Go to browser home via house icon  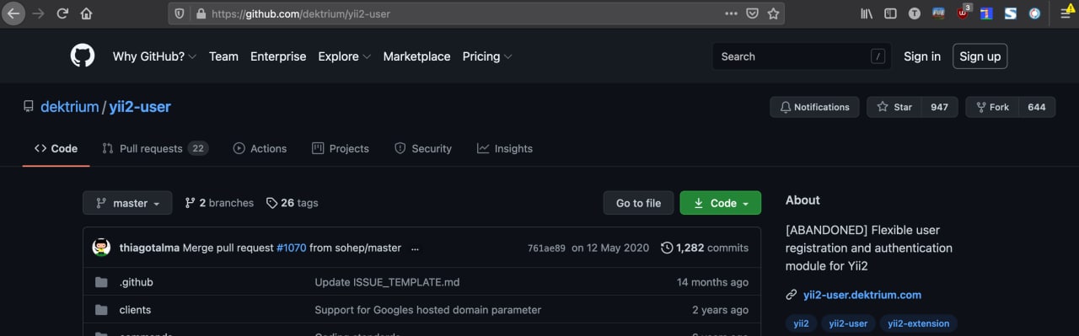point(86,13)
